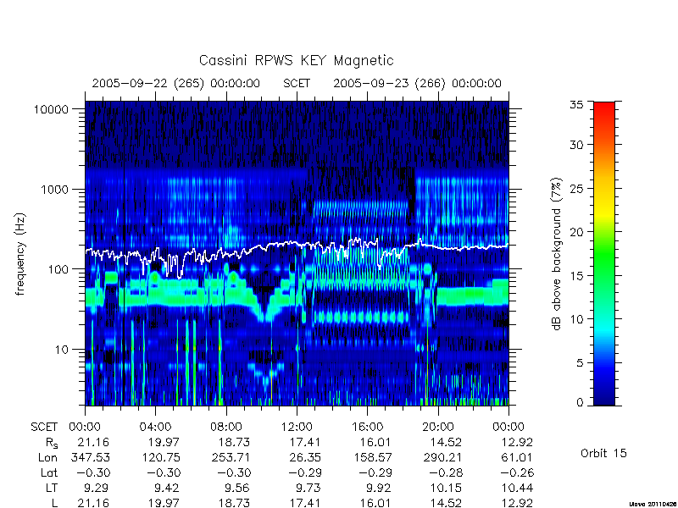The width and height of the screenshot is (678, 508).
Task: Click the color bar label 15
Action: click(576, 276)
